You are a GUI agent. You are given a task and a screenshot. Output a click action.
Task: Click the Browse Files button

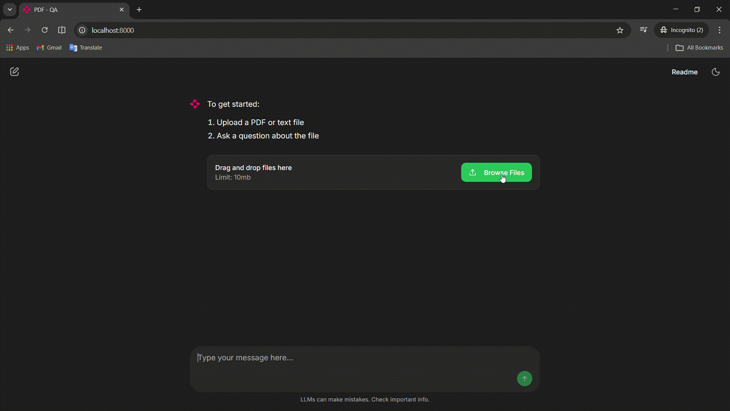[496, 172]
